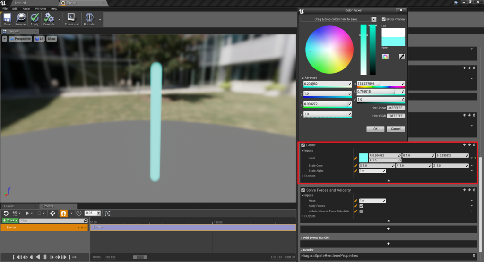Disable the Solve Forces and Velocity checkbox
Image resolution: width=484 pixels, height=262 pixels.
tap(303, 190)
